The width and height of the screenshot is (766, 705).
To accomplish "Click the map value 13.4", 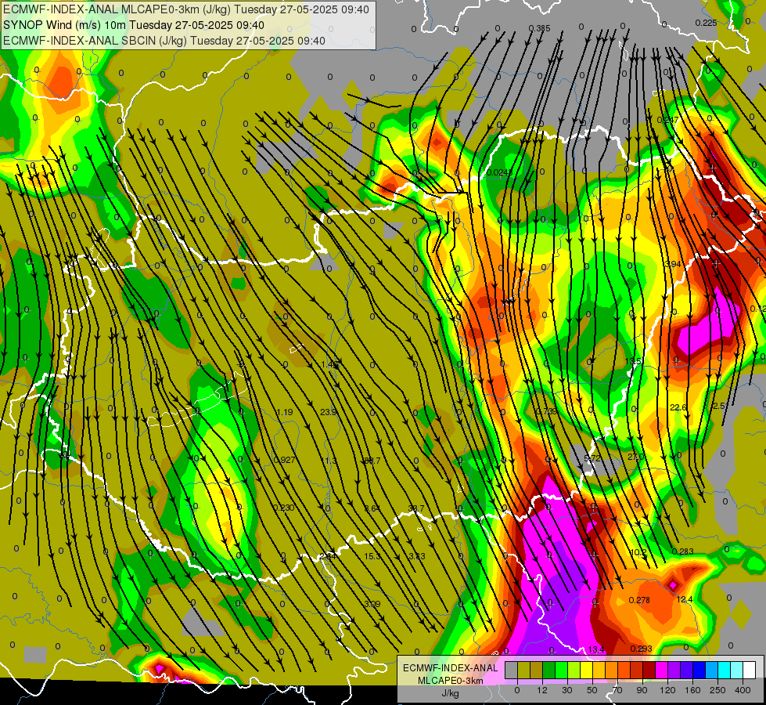I will point(596,649).
